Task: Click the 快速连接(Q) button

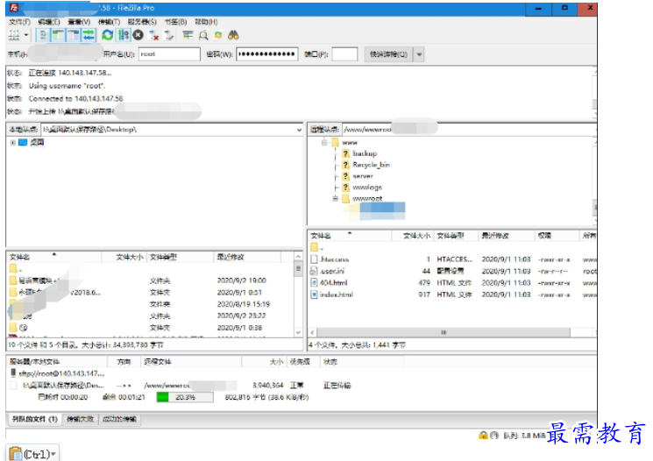Action: pyautogui.click(x=388, y=54)
